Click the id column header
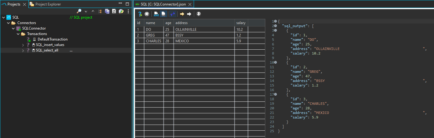Screen dimensions: 434x138 pos(139,23)
